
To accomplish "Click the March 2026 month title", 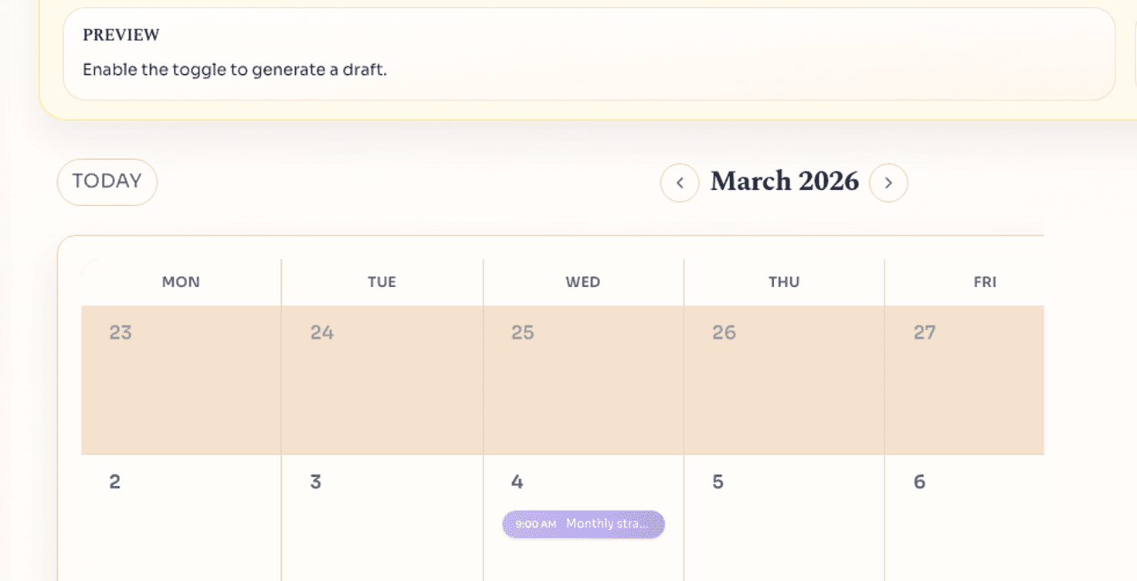I will (x=784, y=182).
